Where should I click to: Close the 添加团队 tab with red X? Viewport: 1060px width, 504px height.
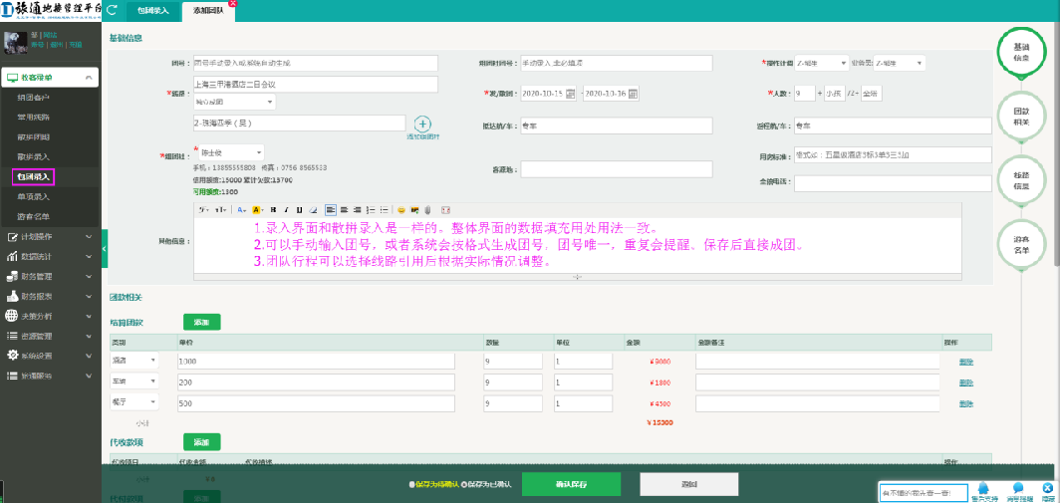[x=233, y=3]
